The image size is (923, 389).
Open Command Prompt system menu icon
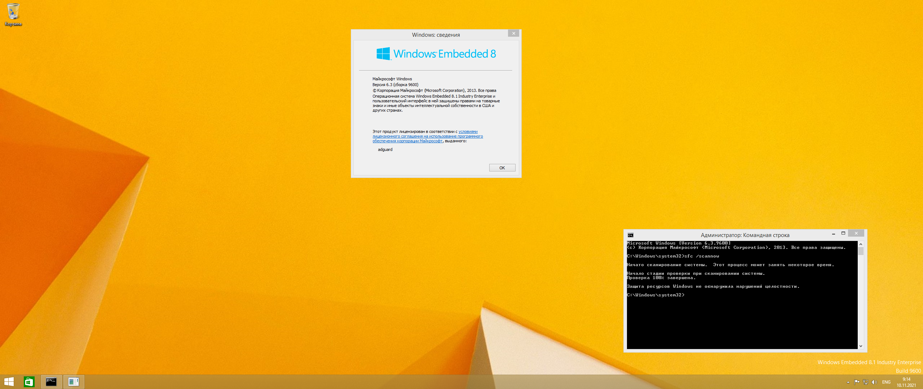pyautogui.click(x=631, y=235)
